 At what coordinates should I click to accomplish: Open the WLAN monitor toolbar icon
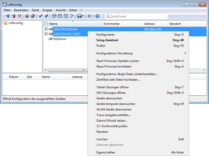pyautogui.click(x=60, y=16)
